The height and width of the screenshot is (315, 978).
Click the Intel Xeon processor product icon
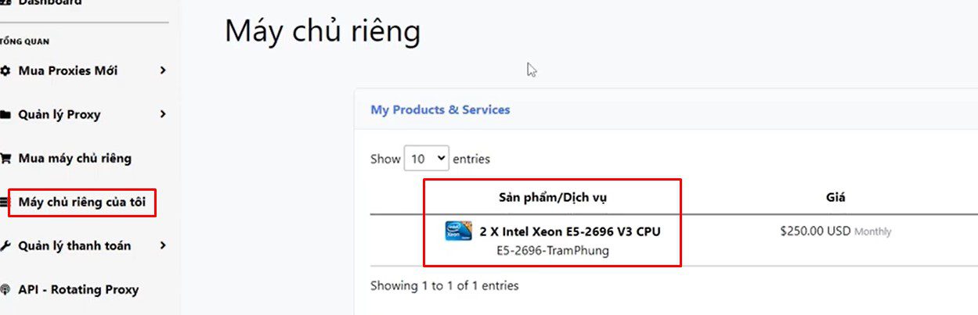coord(458,231)
